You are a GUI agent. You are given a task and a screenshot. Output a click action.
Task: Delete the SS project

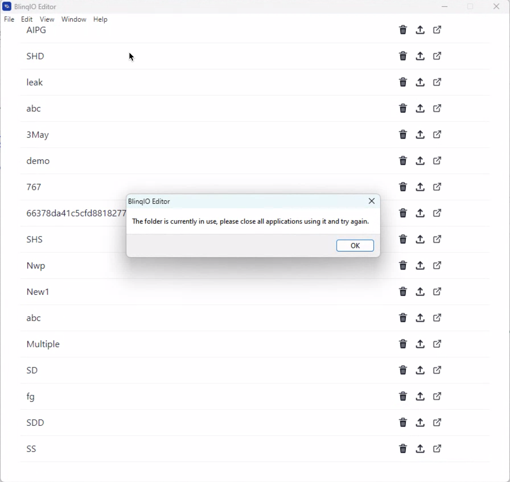[403, 449]
